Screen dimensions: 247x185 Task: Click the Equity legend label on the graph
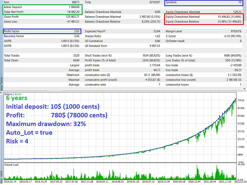pos(18,94)
